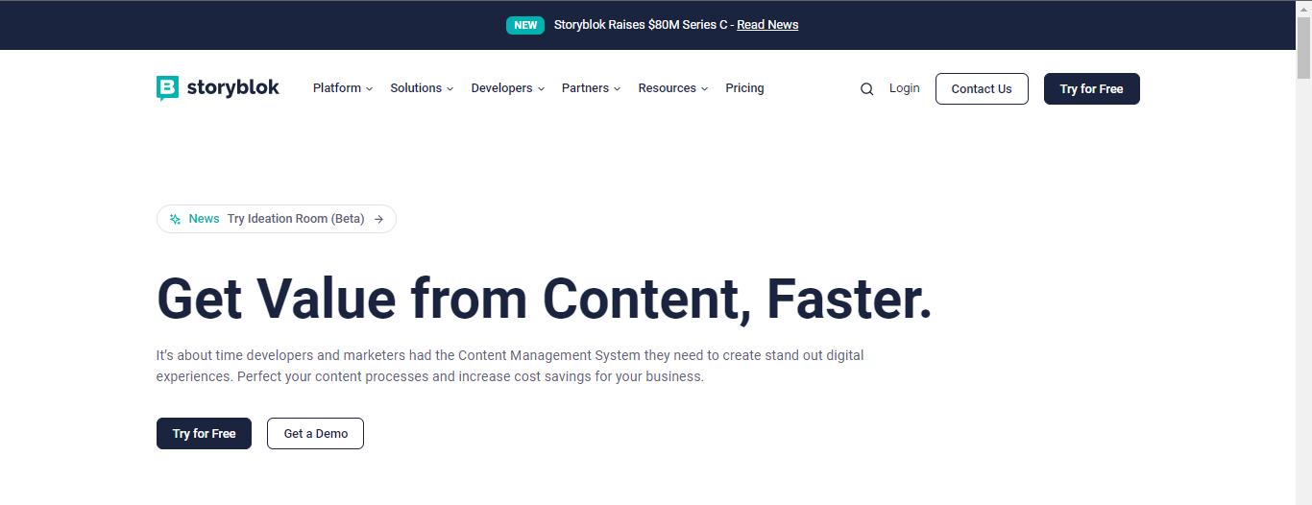
Task: Click the Get a Demo button
Action: click(316, 434)
